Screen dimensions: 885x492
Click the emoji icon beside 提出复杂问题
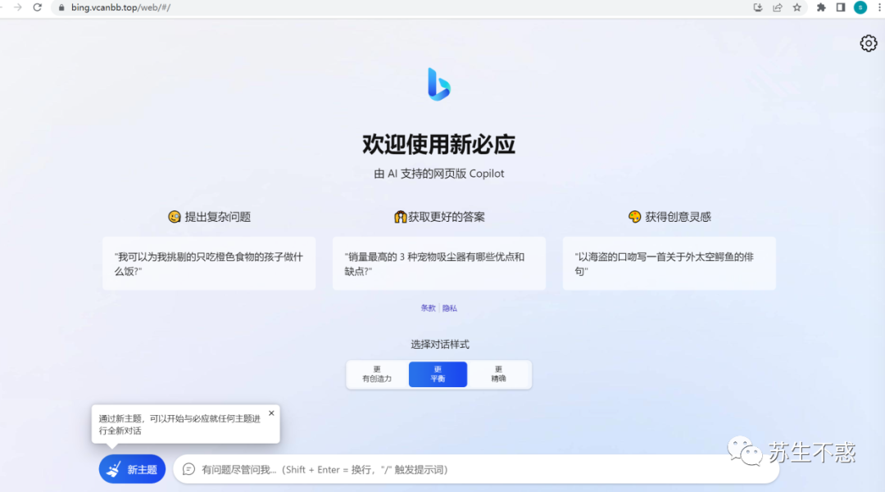(x=175, y=216)
